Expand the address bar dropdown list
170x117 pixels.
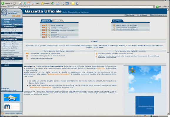point(154,7)
